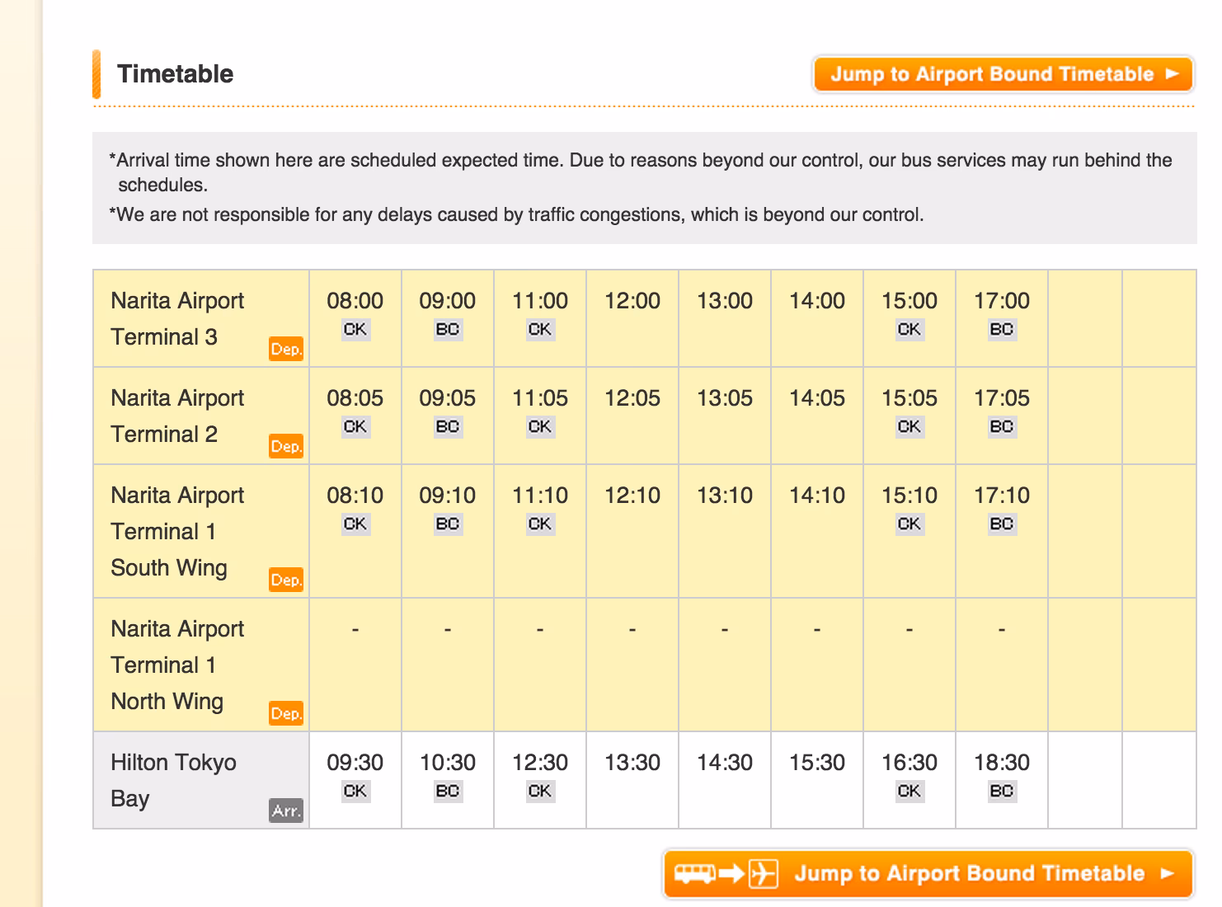Toggle the CK badge under the 16:30 arrival

pos(909,790)
